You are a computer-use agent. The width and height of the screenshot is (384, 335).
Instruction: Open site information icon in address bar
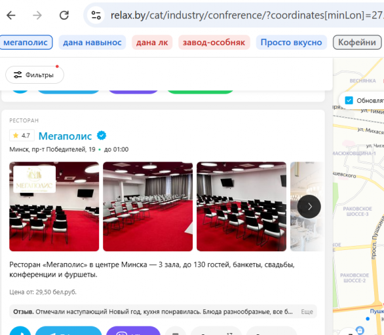pyautogui.click(x=96, y=16)
